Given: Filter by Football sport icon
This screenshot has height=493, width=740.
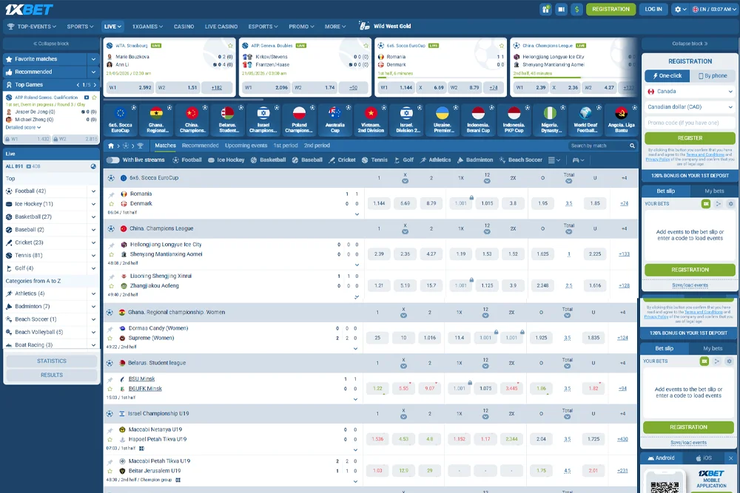Looking at the screenshot, I should [x=187, y=160].
